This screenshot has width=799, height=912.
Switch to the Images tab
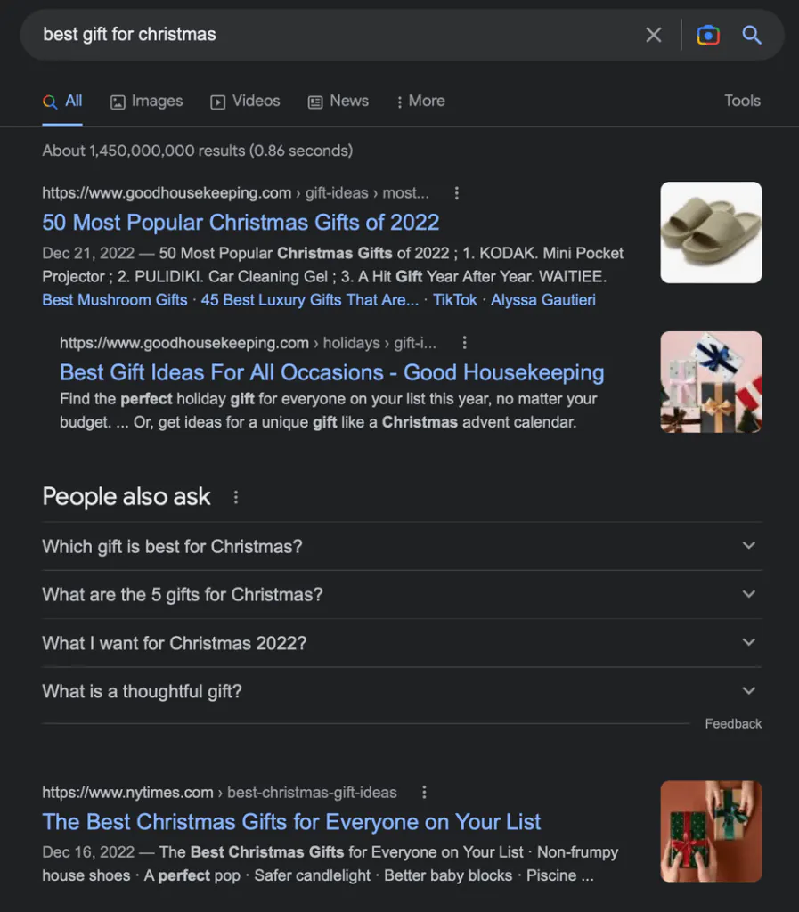tap(147, 102)
